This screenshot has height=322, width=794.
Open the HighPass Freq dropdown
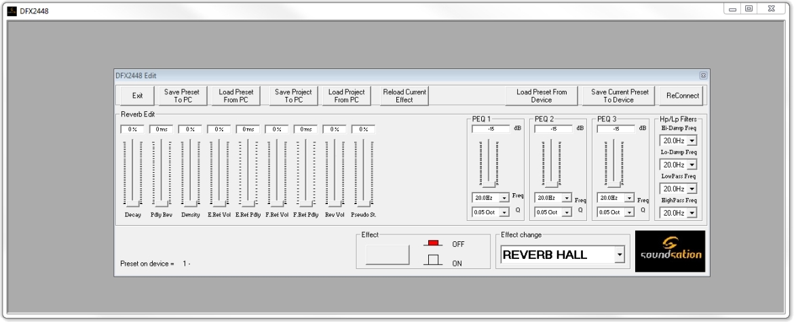692,213
